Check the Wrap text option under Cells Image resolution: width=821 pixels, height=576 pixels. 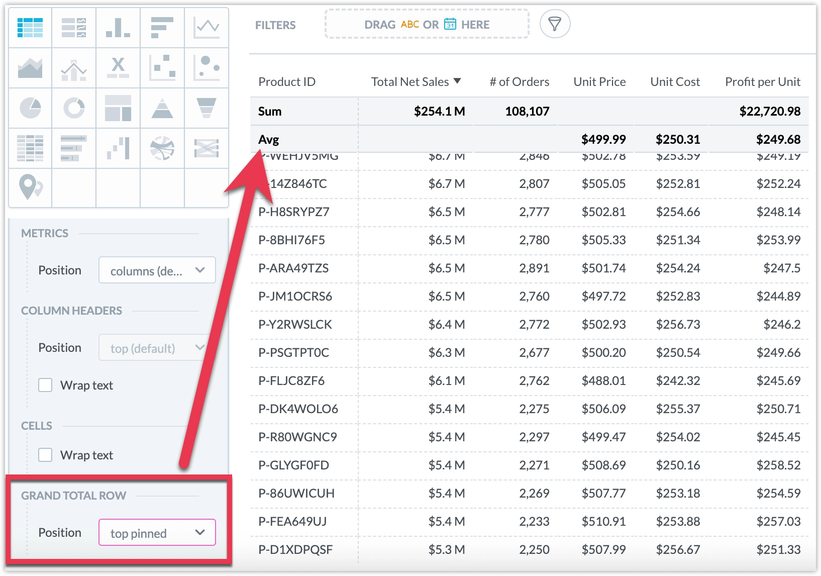coord(45,454)
